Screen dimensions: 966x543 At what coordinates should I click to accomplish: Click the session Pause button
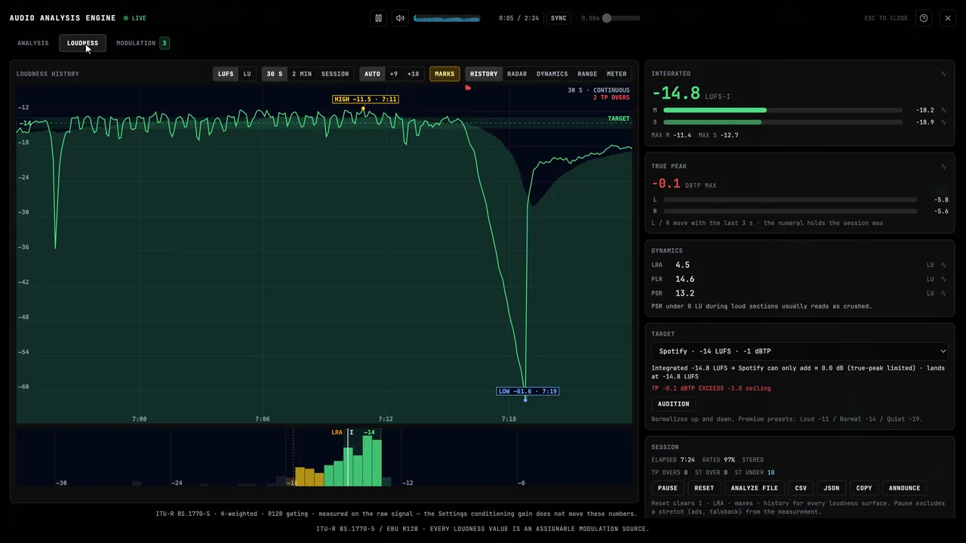click(x=668, y=488)
